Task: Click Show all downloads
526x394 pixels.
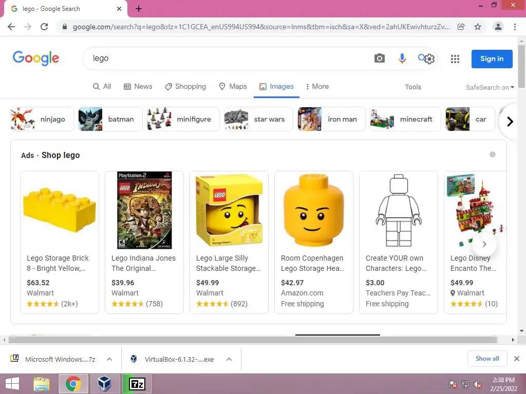Action: pyautogui.click(x=487, y=359)
